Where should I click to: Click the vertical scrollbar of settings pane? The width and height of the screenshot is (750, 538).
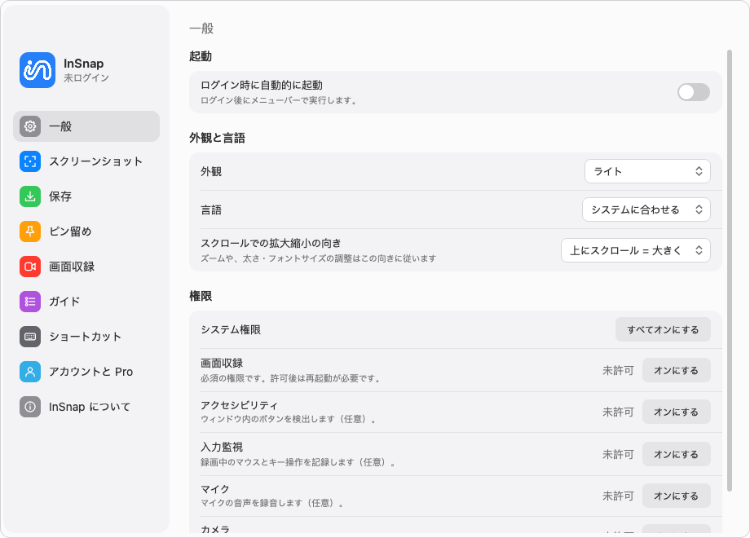pyautogui.click(x=730, y=270)
